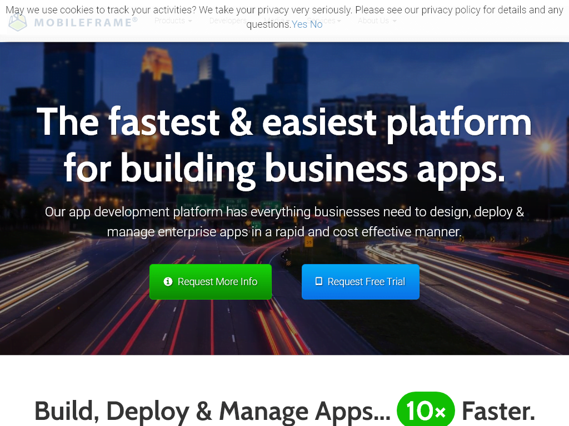Click the tablet icon on blue button

[x=318, y=281]
